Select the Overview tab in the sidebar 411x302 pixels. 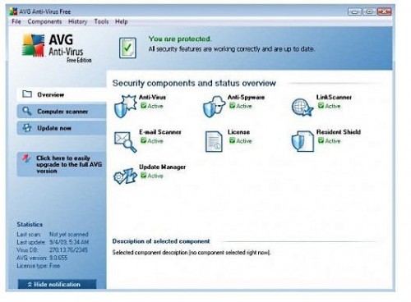[62, 94]
